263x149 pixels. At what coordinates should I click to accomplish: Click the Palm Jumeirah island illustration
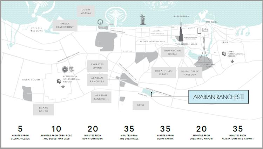tap(116, 17)
